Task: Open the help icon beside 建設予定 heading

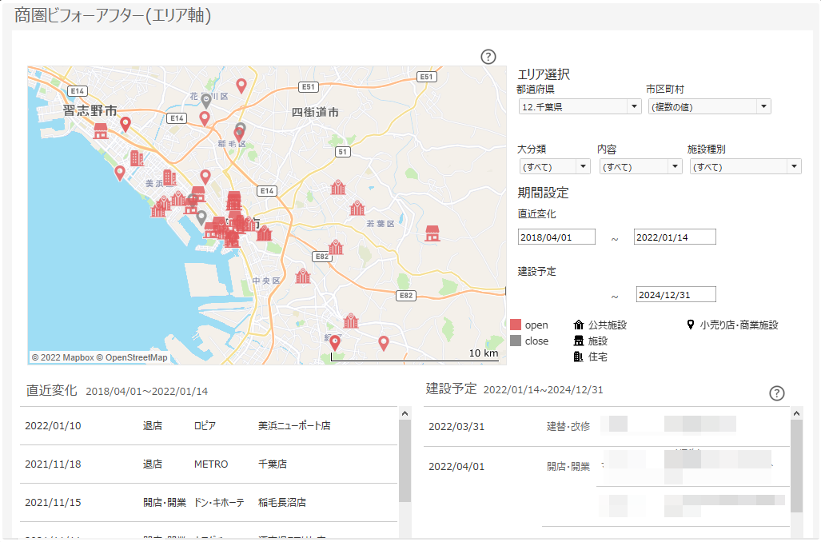Action: click(776, 393)
